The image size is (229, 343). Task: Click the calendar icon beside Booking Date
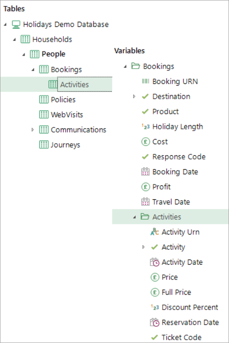pyautogui.click(x=146, y=171)
